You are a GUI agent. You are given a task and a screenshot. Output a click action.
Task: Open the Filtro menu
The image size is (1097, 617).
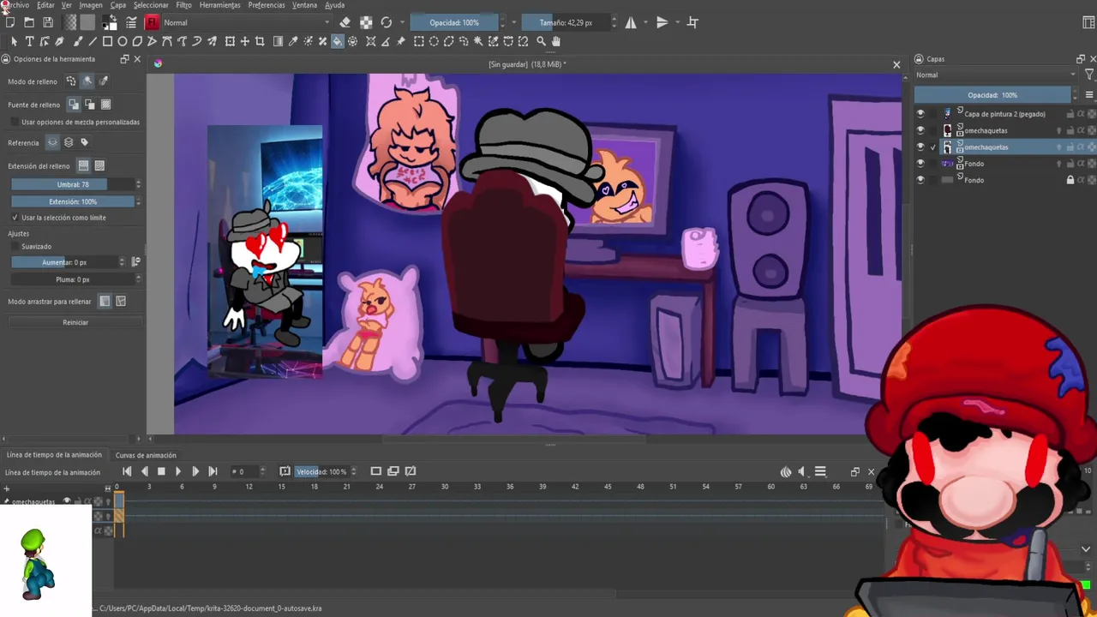point(184,5)
